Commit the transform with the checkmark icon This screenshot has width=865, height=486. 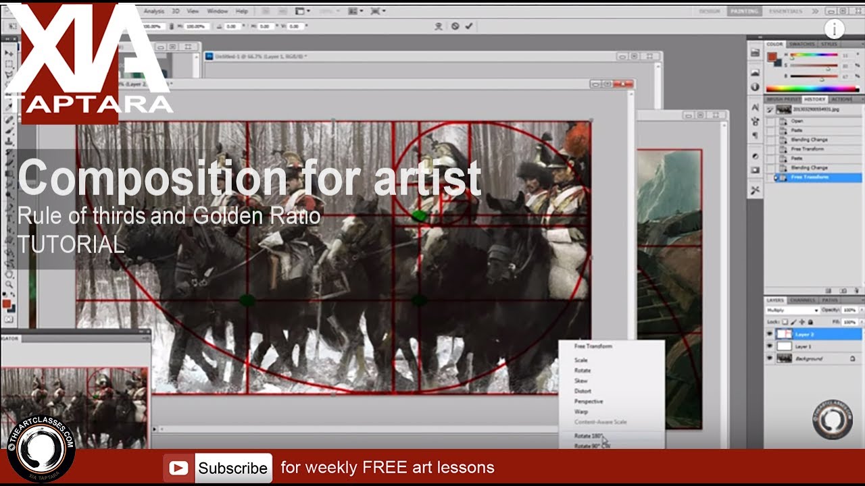[x=469, y=26]
